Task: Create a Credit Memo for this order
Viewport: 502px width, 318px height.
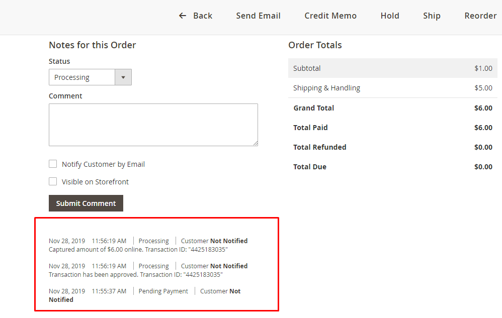Action: click(x=330, y=16)
